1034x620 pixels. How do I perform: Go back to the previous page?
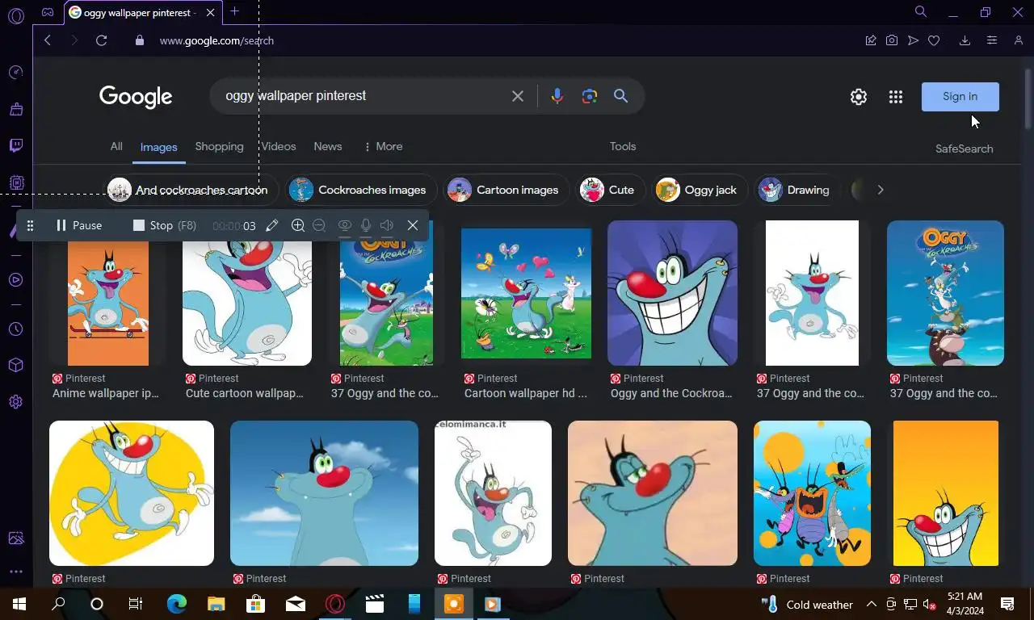tap(48, 40)
